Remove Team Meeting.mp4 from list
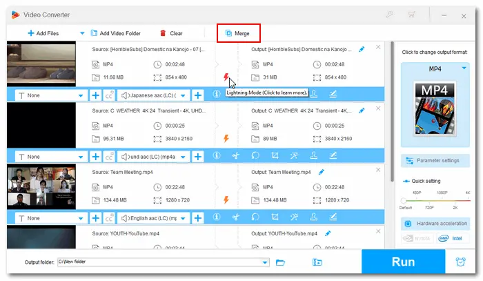Viewport: 483px width, 281px height. (378, 170)
